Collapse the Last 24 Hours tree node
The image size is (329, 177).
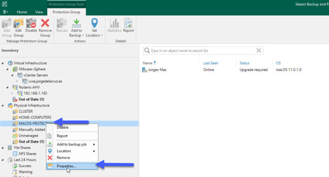pos(3,160)
